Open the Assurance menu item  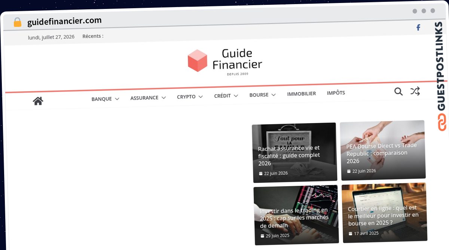click(144, 98)
